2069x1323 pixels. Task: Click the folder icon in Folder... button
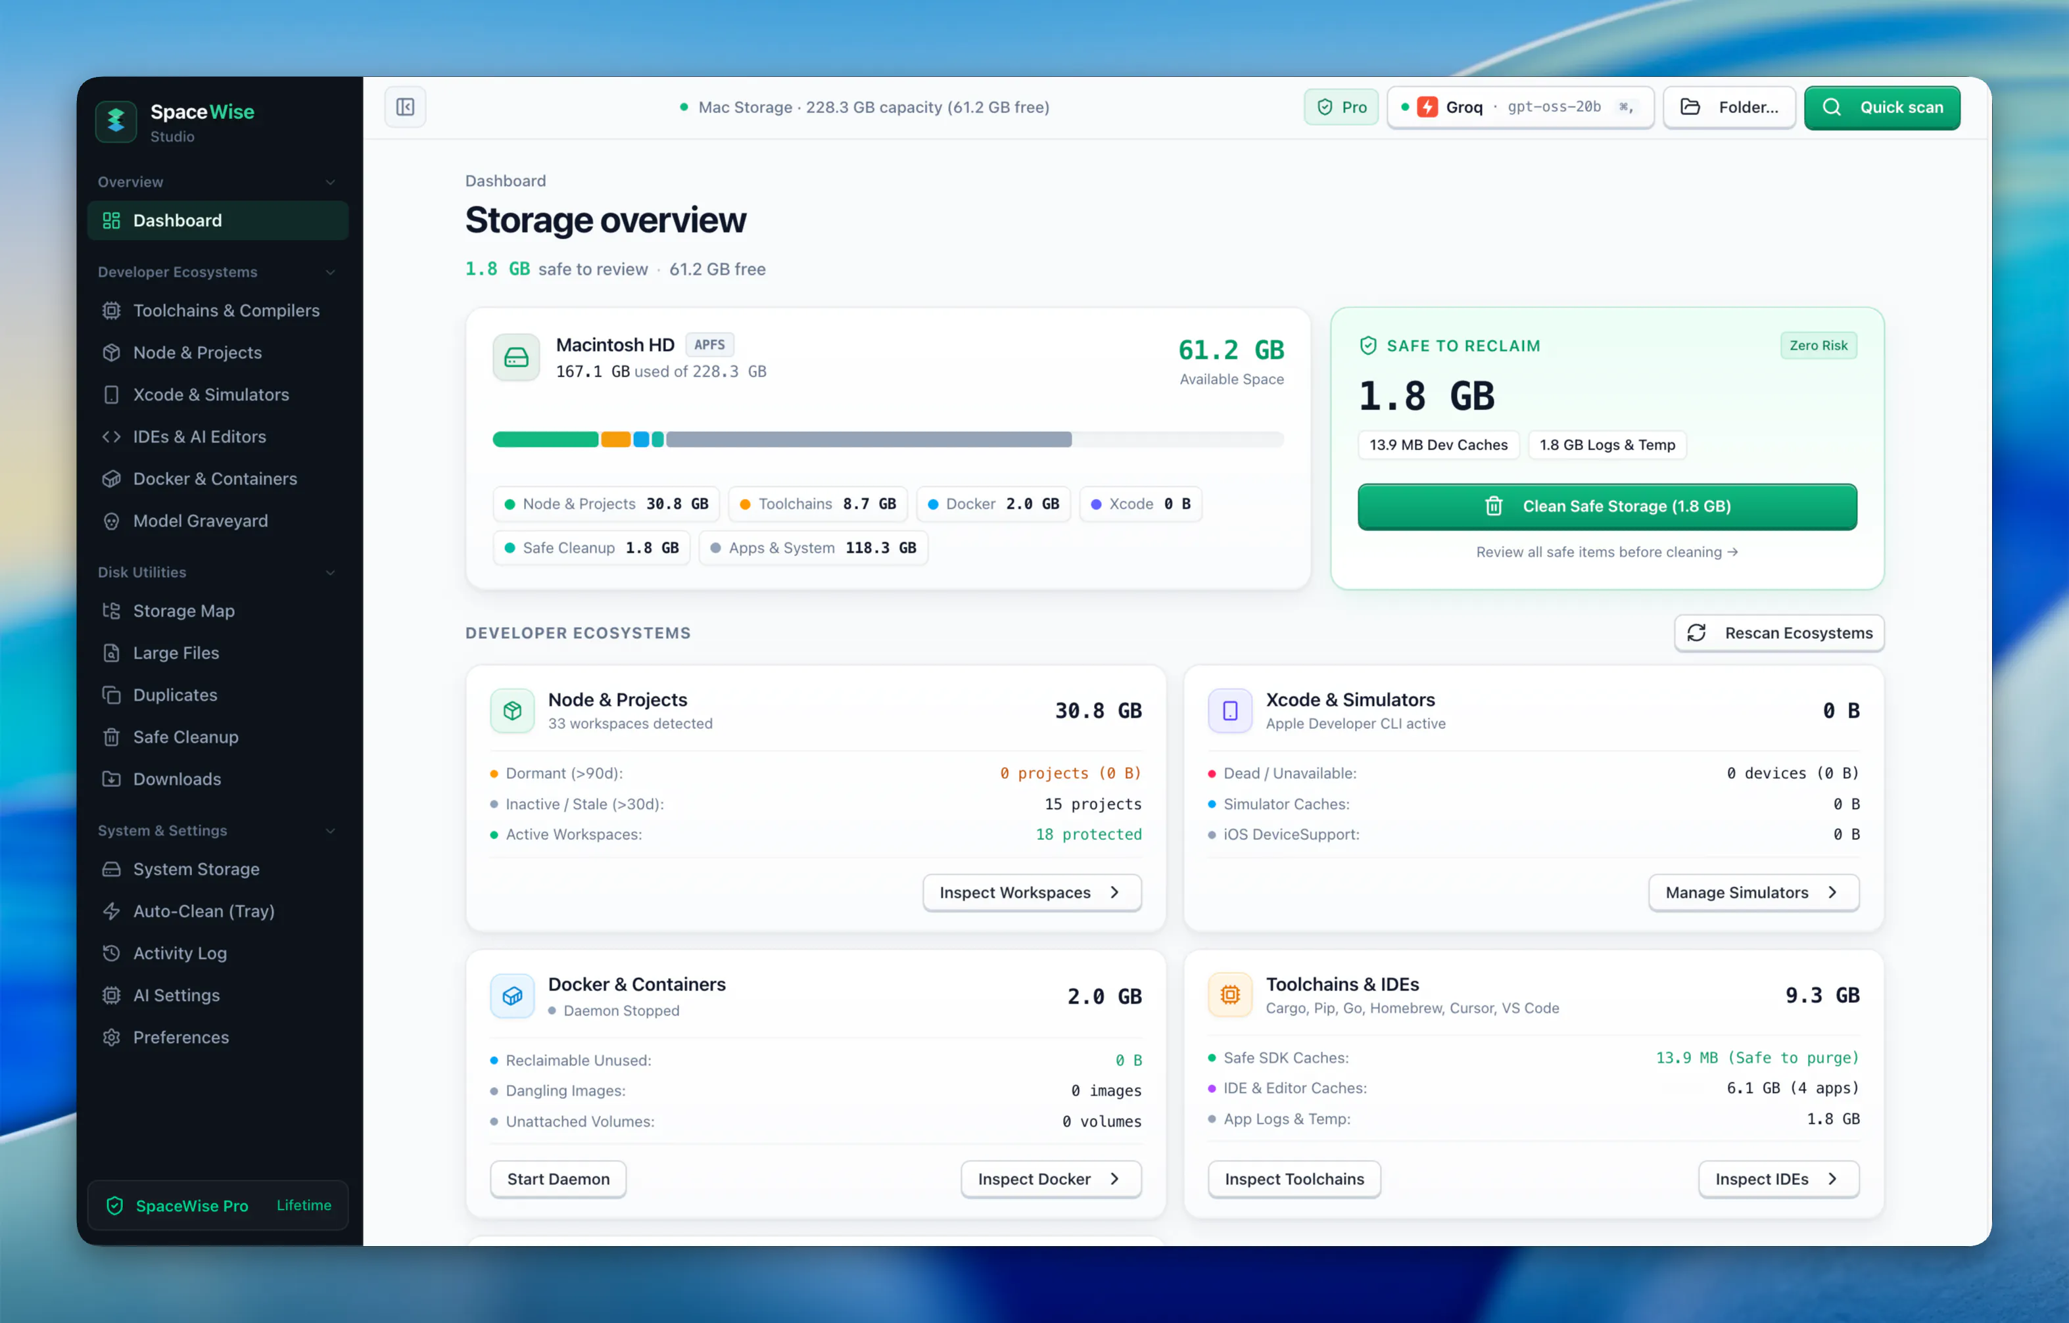tap(1690, 106)
